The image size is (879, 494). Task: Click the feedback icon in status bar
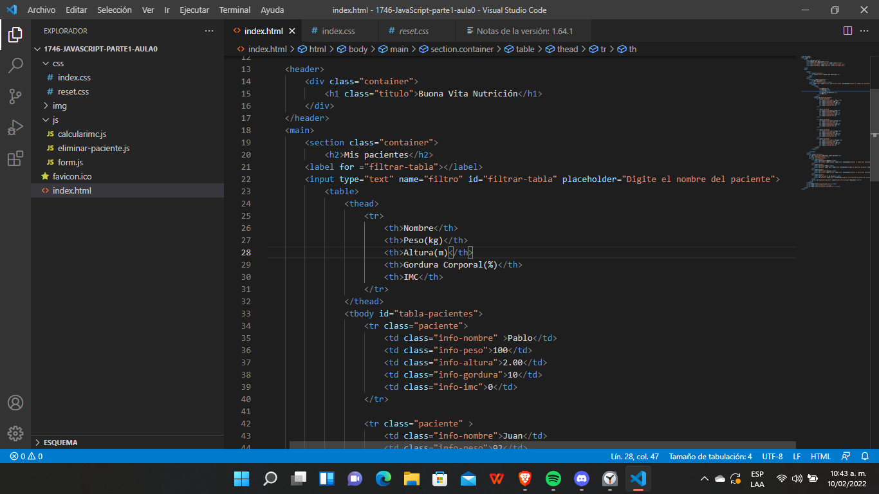[846, 457]
